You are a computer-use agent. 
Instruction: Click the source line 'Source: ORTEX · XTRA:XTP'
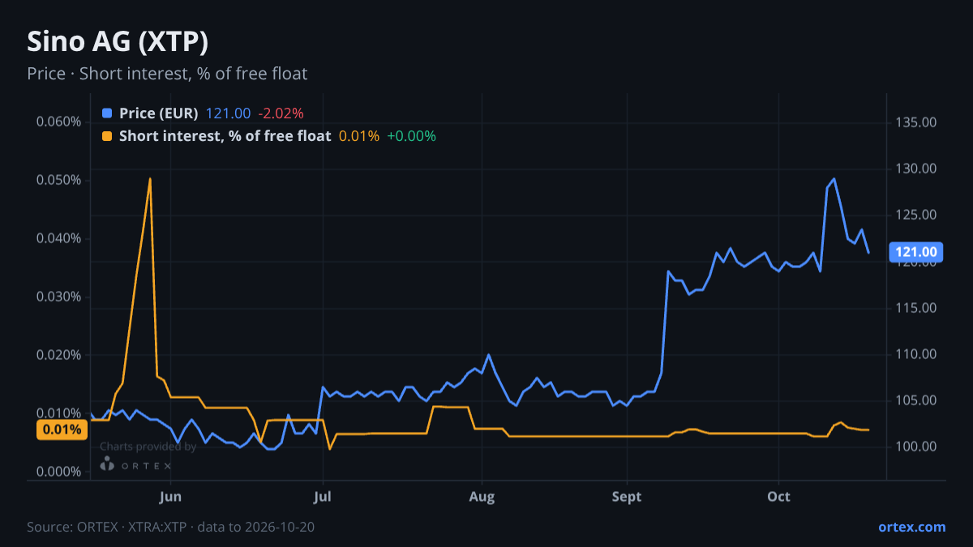108,527
